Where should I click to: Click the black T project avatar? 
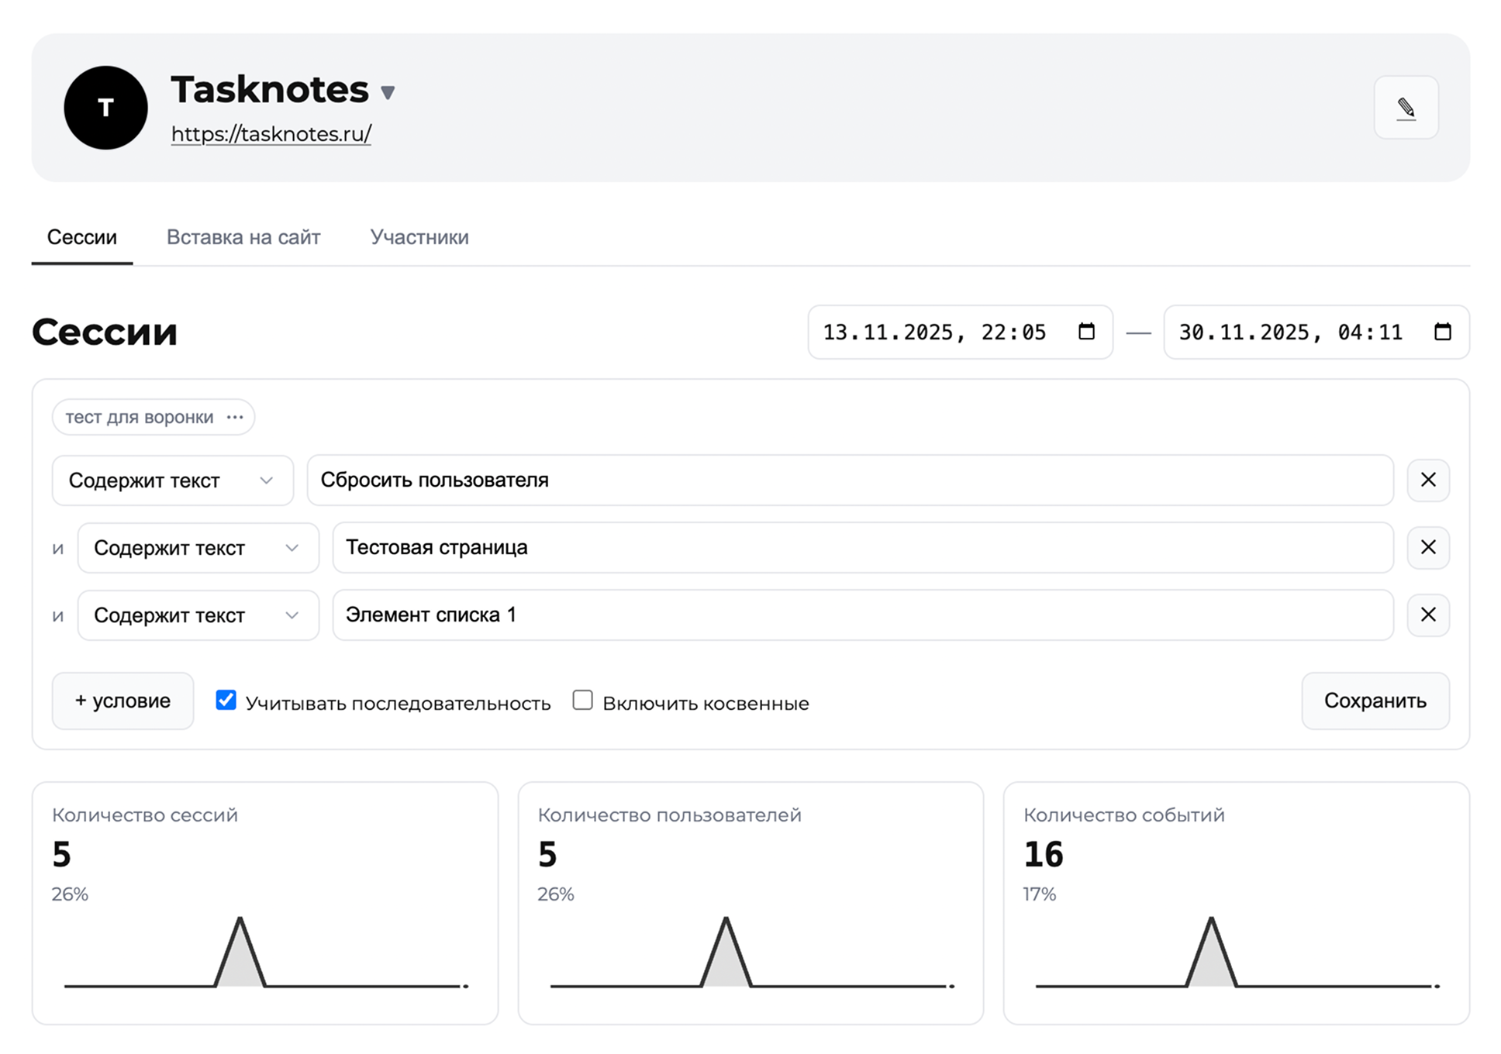pos(105,108)
